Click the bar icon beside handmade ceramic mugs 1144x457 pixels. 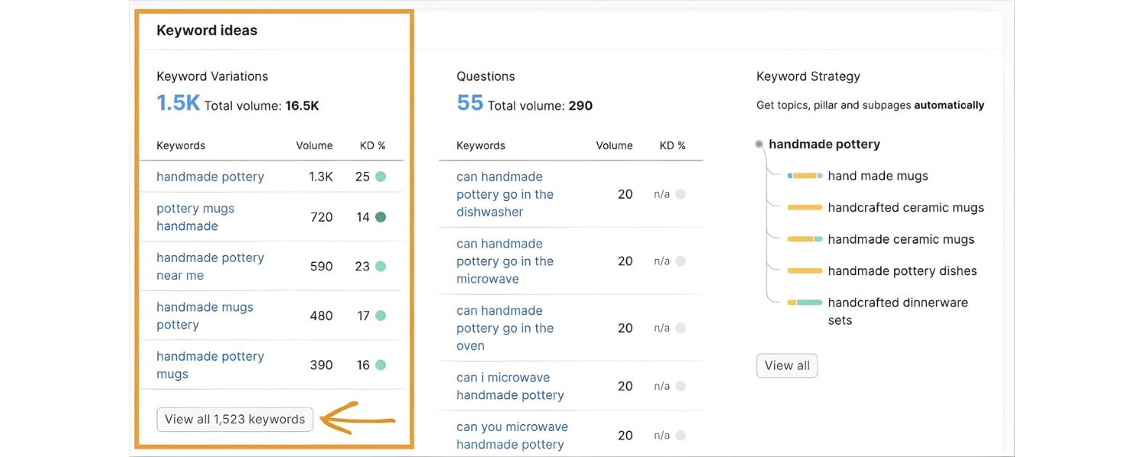click(805, 239)
